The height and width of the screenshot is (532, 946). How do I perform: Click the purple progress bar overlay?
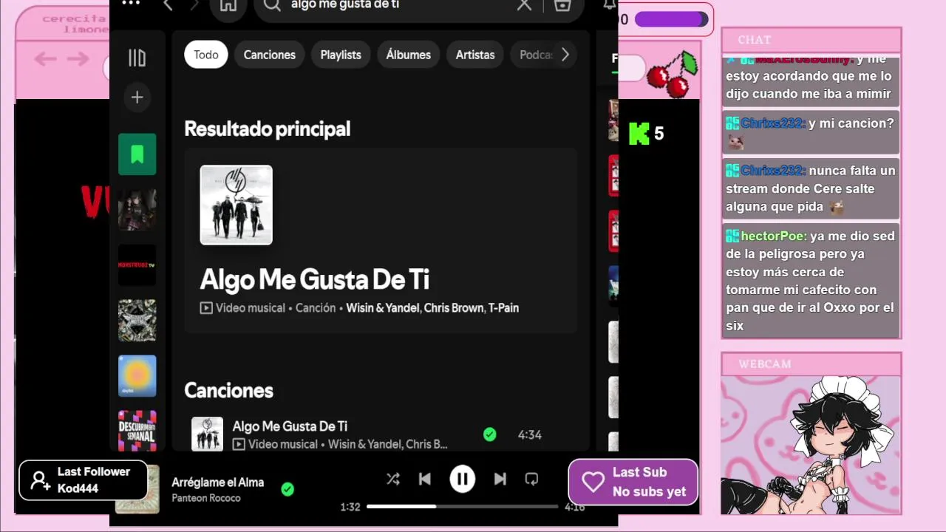(671, 19)
